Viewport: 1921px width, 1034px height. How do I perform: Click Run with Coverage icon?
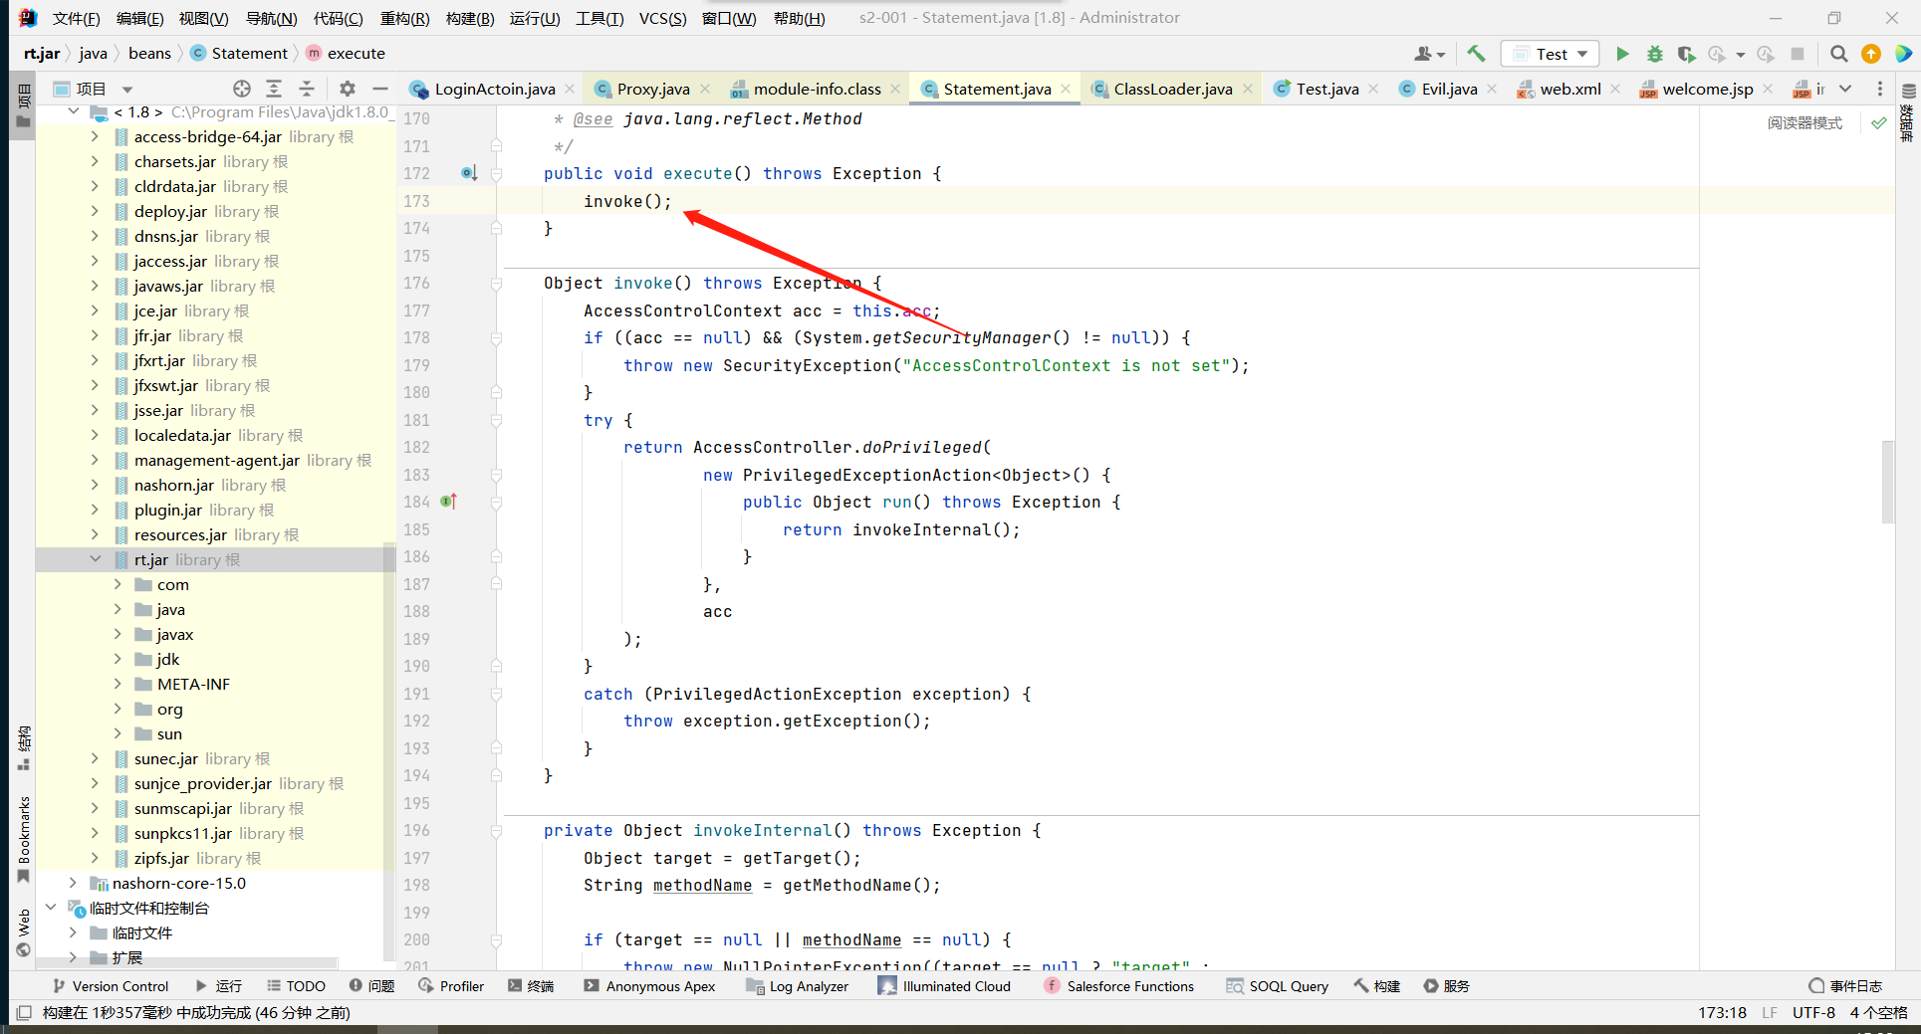1686,54
